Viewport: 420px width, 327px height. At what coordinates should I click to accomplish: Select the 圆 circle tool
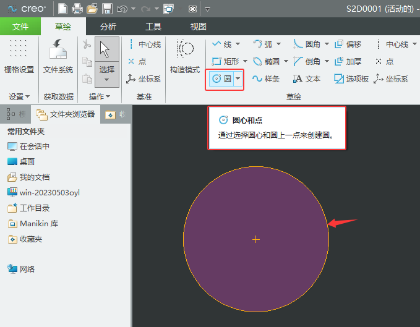pos(221,79)
